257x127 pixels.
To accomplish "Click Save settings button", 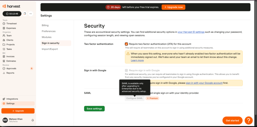I will tap(94, 109).
